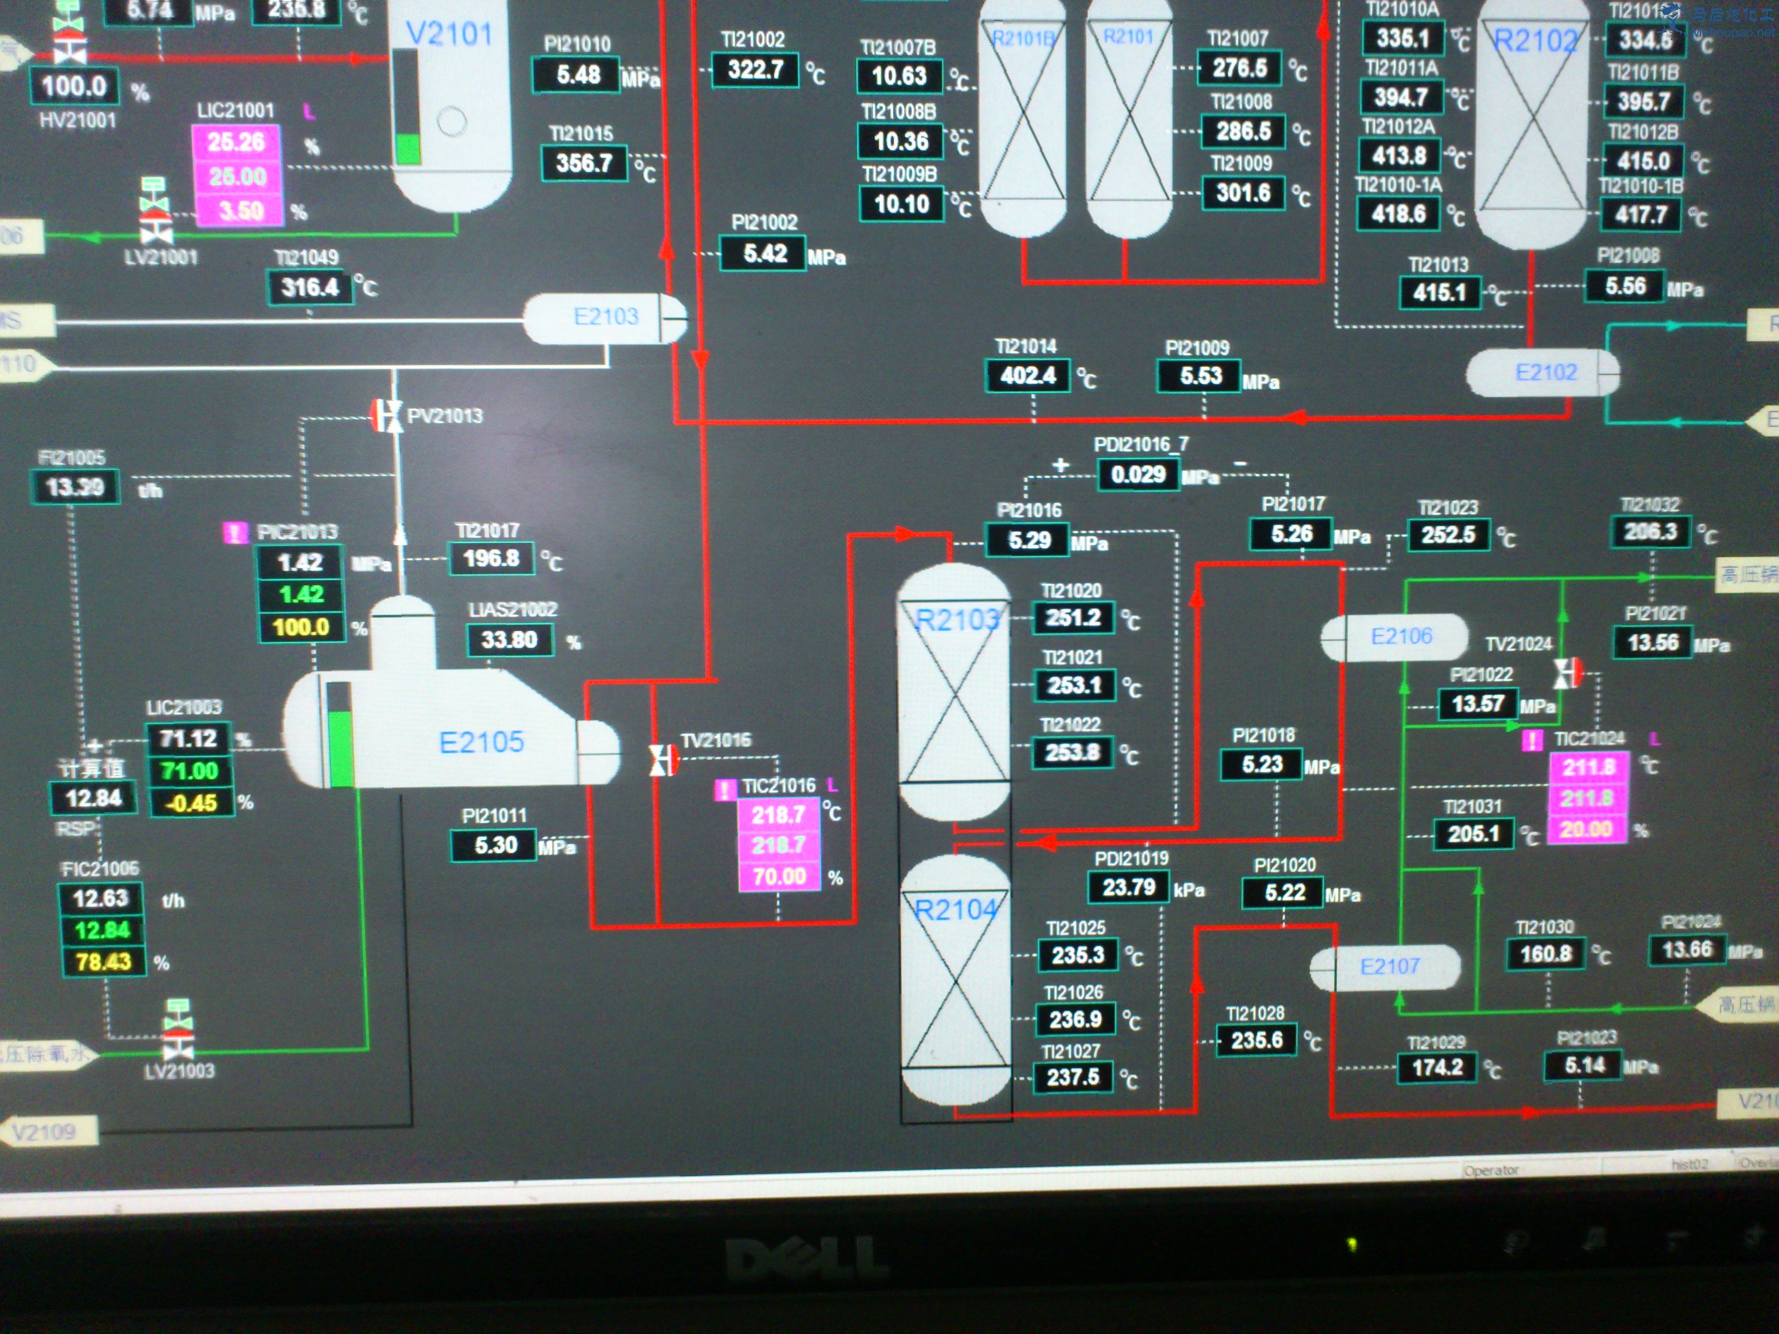Click LIC21001 setpoint field 25.00

pyautogui.click(x=237, y=176)
